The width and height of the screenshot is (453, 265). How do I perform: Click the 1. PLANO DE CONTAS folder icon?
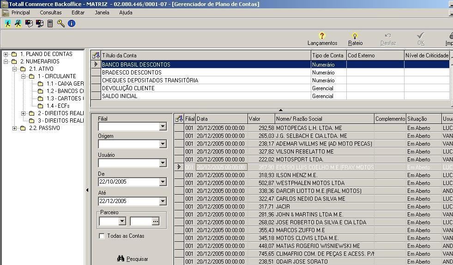(x=14, y=54)
